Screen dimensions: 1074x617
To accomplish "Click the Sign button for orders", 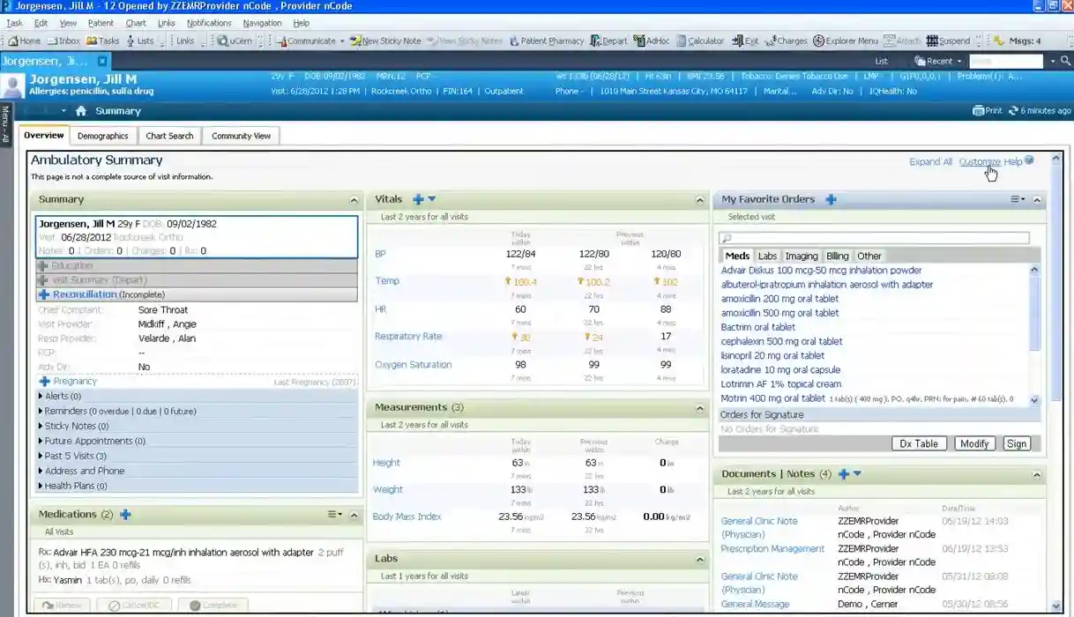I will coord(1016,443).
